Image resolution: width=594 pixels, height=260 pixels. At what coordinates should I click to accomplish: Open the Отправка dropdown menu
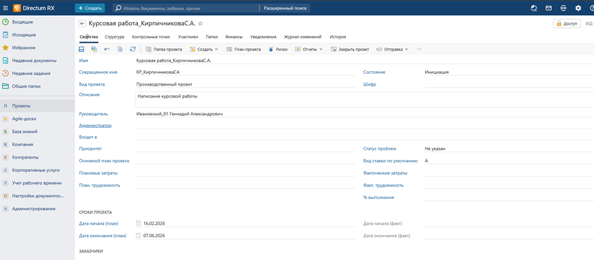(392, 49)
